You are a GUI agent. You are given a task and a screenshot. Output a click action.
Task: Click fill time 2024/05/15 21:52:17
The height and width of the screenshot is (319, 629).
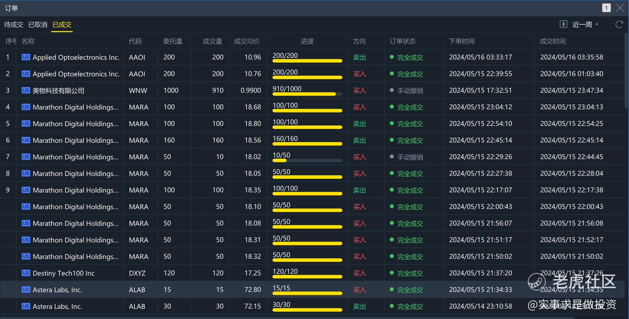(x=572, y=240)
